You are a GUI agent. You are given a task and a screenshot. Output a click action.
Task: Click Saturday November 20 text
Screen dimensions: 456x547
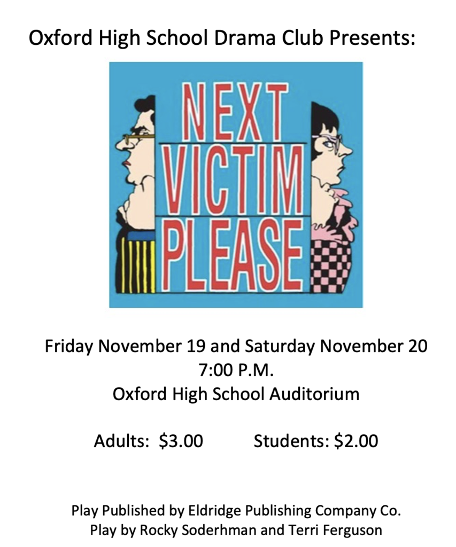336,346
